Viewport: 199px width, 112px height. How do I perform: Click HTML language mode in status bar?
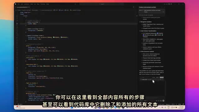(180, 105)
